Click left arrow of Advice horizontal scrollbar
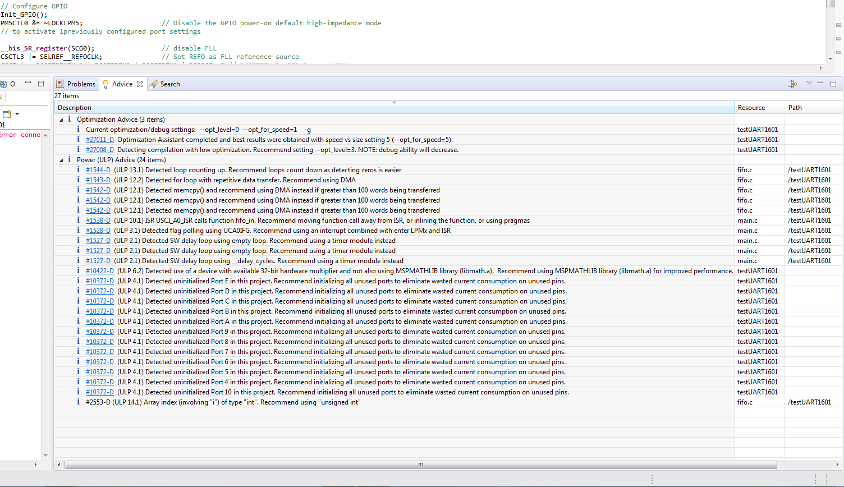 click(59, 465)
